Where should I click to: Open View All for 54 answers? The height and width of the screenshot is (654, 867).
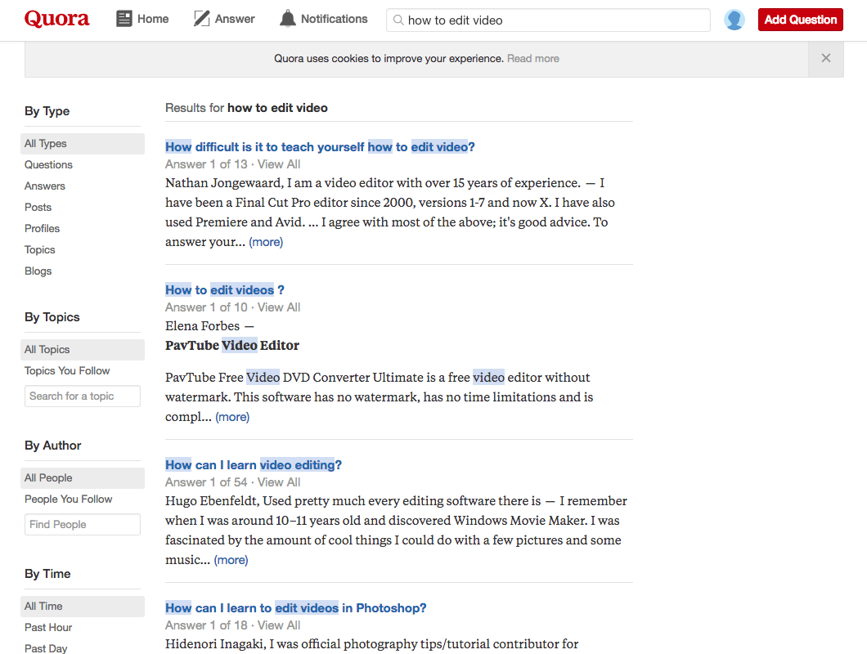[279, 482]
